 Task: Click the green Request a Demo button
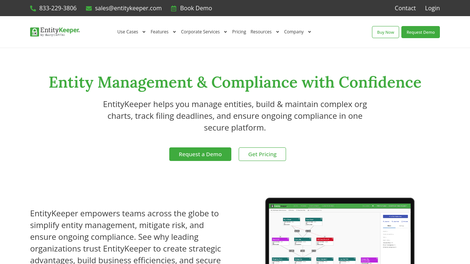pyautogui.click(x=200, y=154)
